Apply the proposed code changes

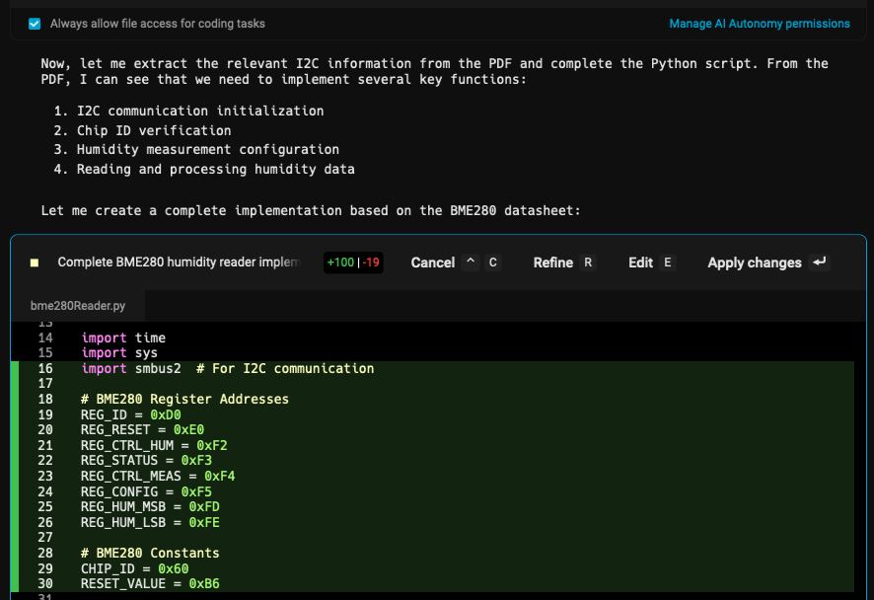755,262
